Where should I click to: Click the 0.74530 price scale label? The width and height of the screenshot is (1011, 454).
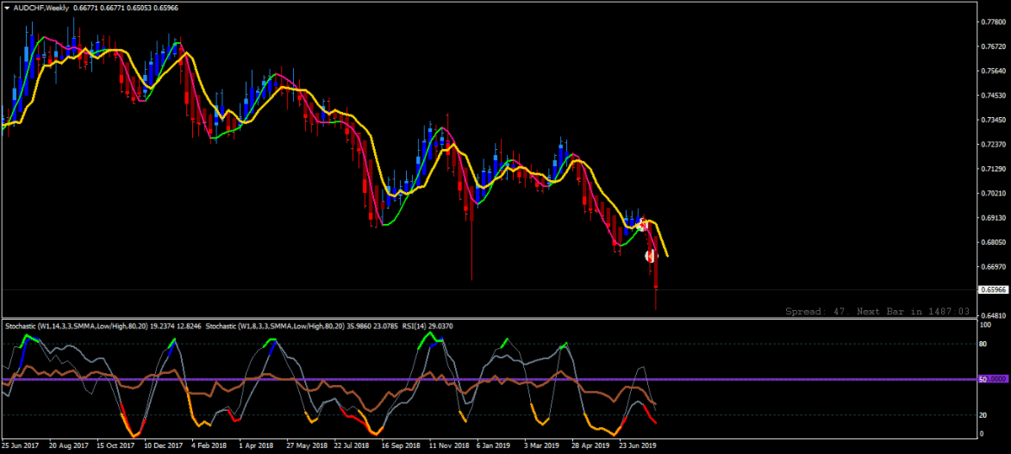995,95
